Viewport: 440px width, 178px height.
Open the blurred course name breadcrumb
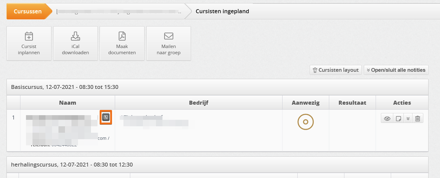click(x=119, y=12)
